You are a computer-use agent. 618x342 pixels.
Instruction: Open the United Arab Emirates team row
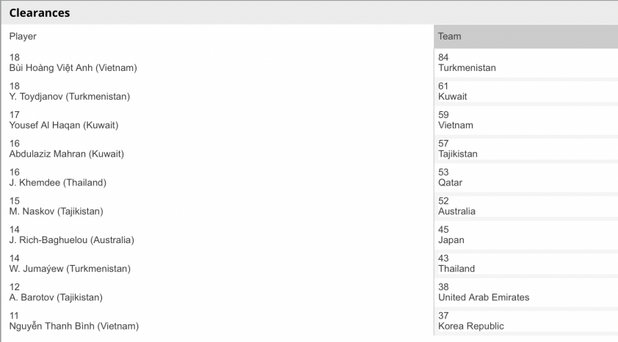[x=526, y=292]
